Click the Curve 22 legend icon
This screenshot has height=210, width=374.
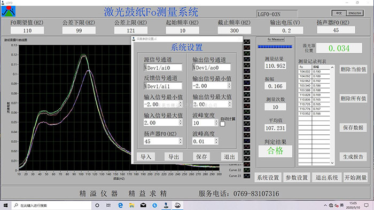click(x=247, y=170)
